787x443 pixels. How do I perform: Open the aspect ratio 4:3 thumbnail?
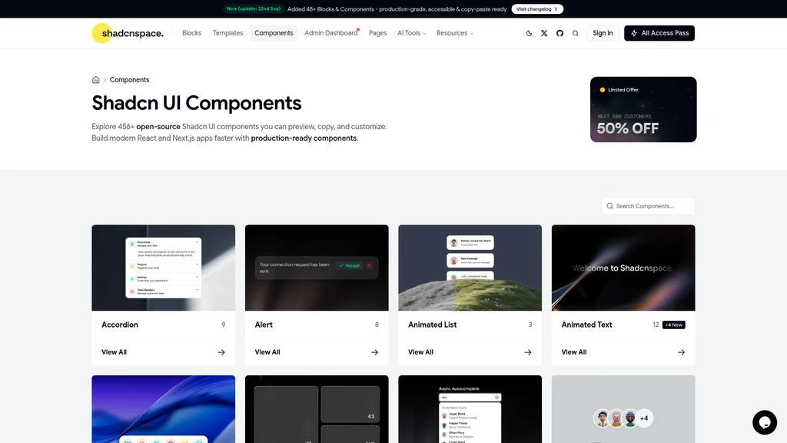[317, 409]
